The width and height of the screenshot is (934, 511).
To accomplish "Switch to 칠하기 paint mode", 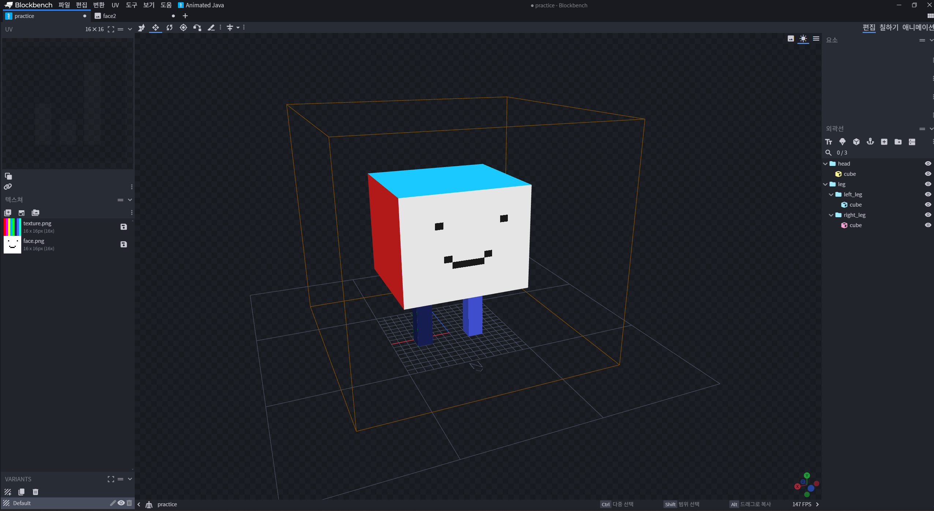I will 889,27.
